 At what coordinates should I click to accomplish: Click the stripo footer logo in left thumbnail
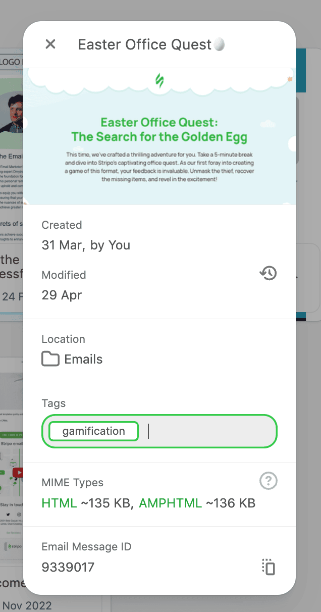pyautogui.click(x=14, y=546)
